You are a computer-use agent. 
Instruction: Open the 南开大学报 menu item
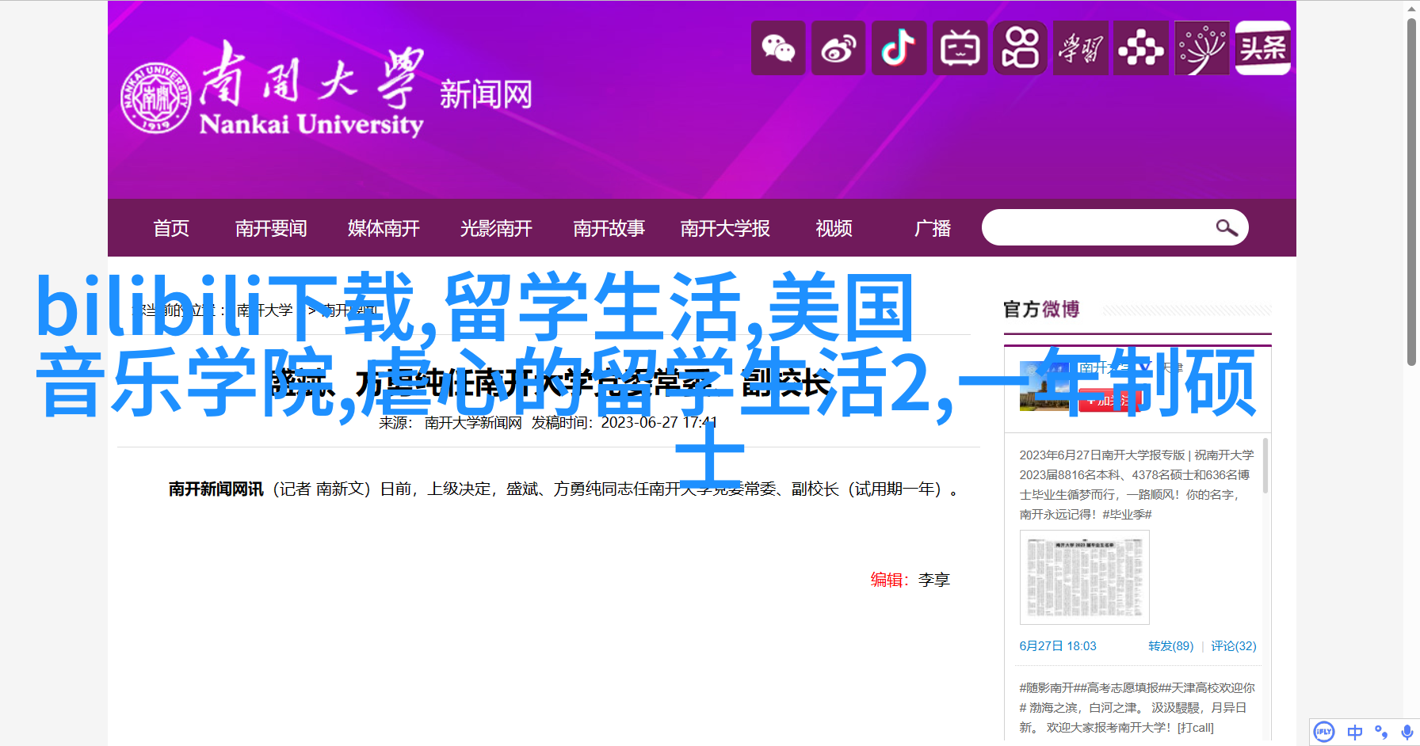click(725, 229)
